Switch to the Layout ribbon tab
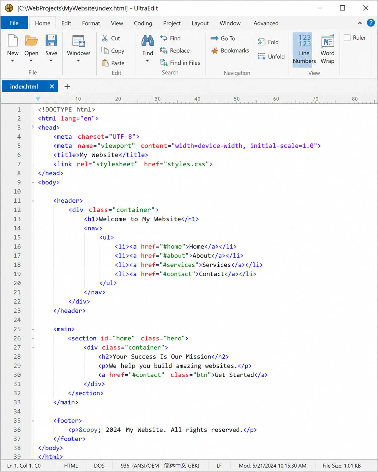Image resolution: width=378 pixels, height=472 pixels. (200, 23)
